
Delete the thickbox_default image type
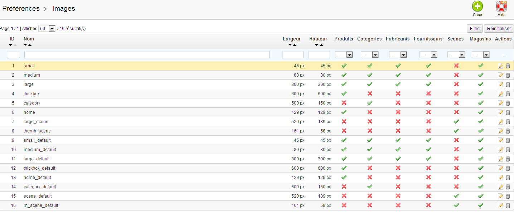coord(508,168)
